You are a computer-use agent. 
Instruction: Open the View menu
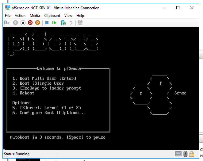pyautogui.click(x=68, y=16)
